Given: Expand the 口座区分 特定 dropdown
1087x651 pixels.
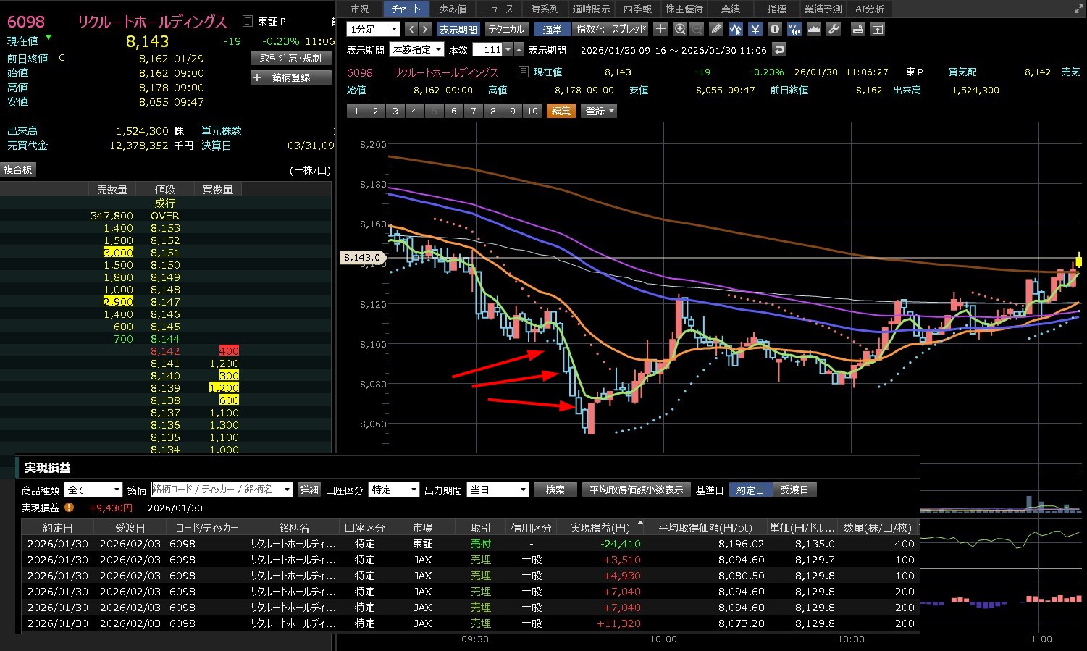Looking at the screenshot, I should click(x=393, y=490).
